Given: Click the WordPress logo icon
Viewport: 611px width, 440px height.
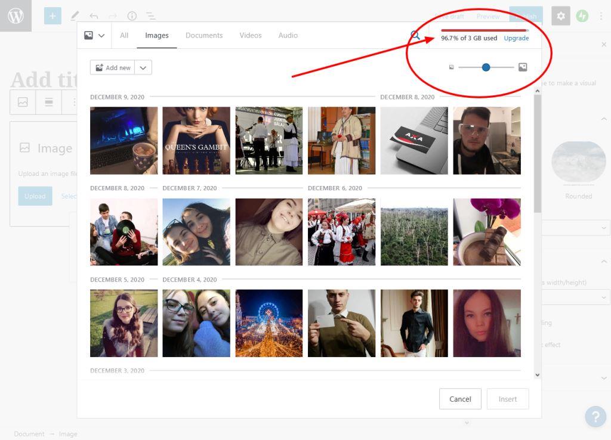Looking at the screenshot, I should click(x=16, y=16).
